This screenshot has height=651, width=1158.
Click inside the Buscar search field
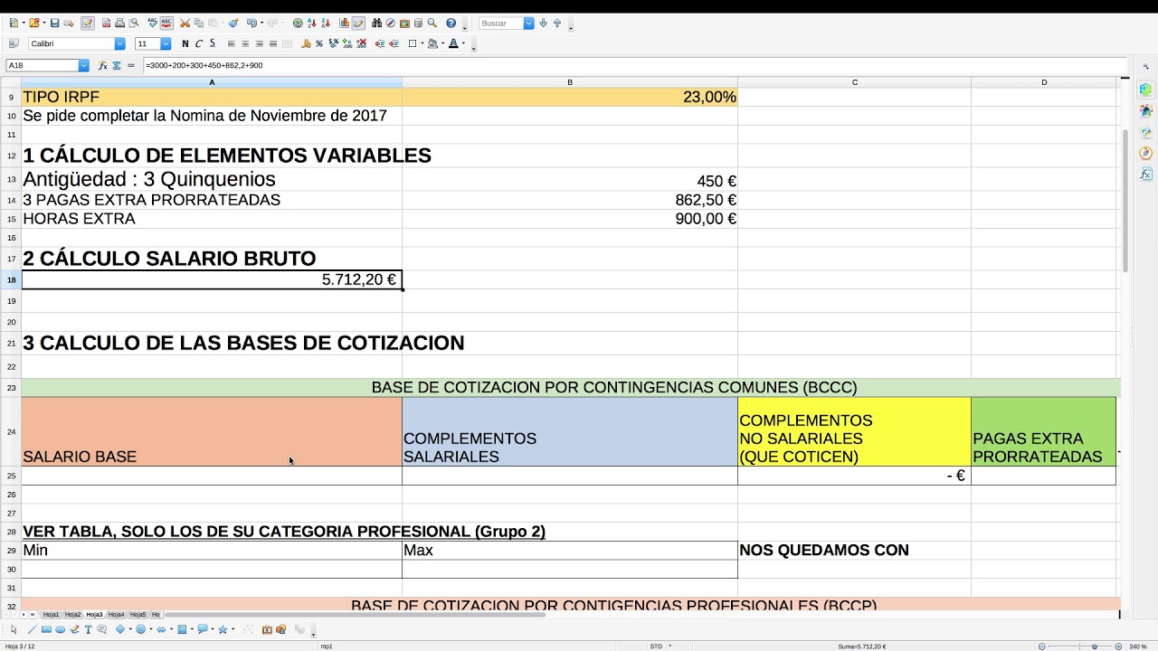[500, 24]
